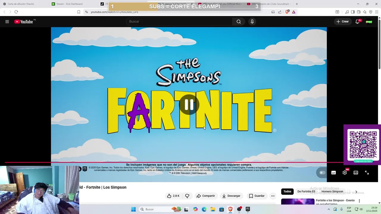Switch to theater mode in player
This screenshot has height=214, width=381.
click(x=356, y=173)
